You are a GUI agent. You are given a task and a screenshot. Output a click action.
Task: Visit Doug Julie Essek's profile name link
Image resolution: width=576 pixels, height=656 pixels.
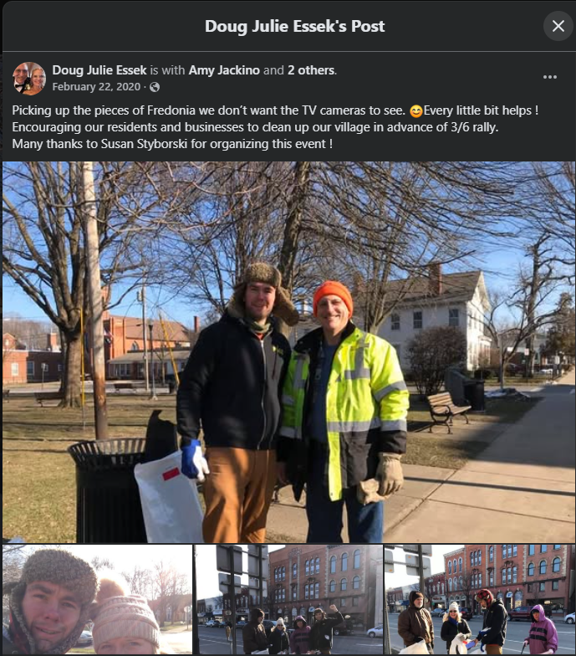(x=99, y=70)
